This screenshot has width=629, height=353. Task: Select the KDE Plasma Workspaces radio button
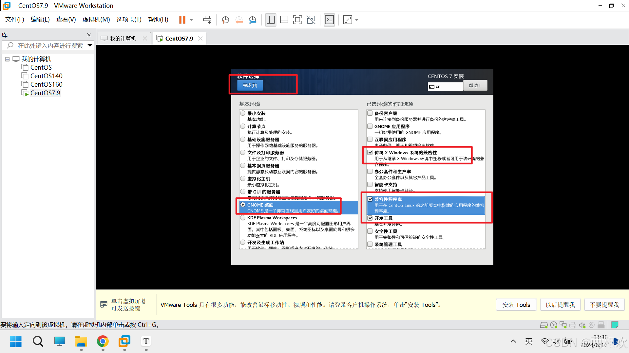(x=243, y=218)
